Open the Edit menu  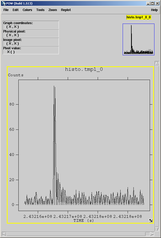click(x=15, y=10)
